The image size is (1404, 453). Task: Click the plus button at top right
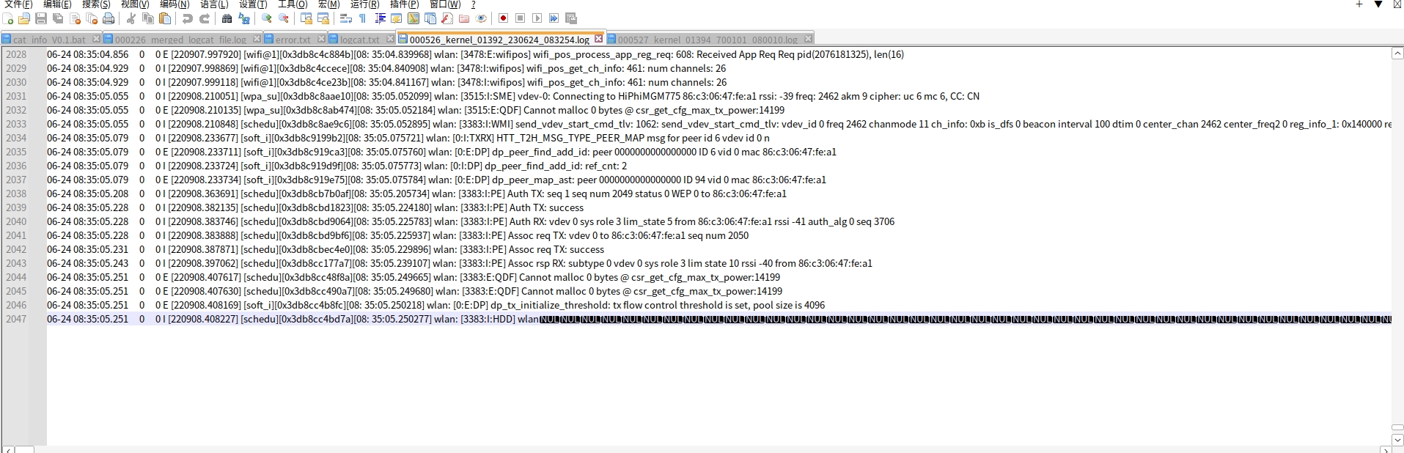(1359, 4)
